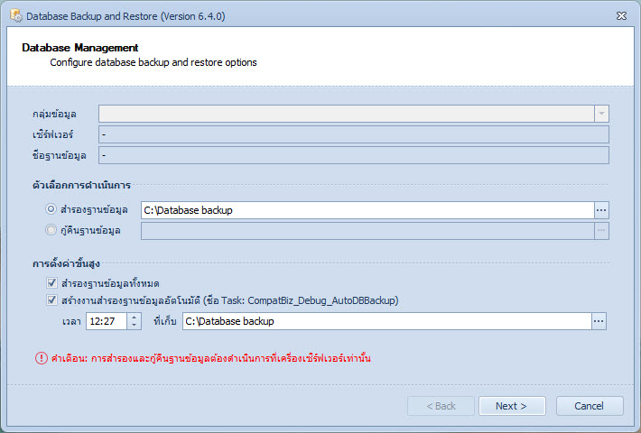Image resolution: width=641 pixels, height=433 pixels.
Task: Click the Next > button
Action: tap(512, 406)
